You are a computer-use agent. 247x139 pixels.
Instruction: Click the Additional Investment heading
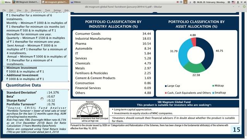(22, 75)
